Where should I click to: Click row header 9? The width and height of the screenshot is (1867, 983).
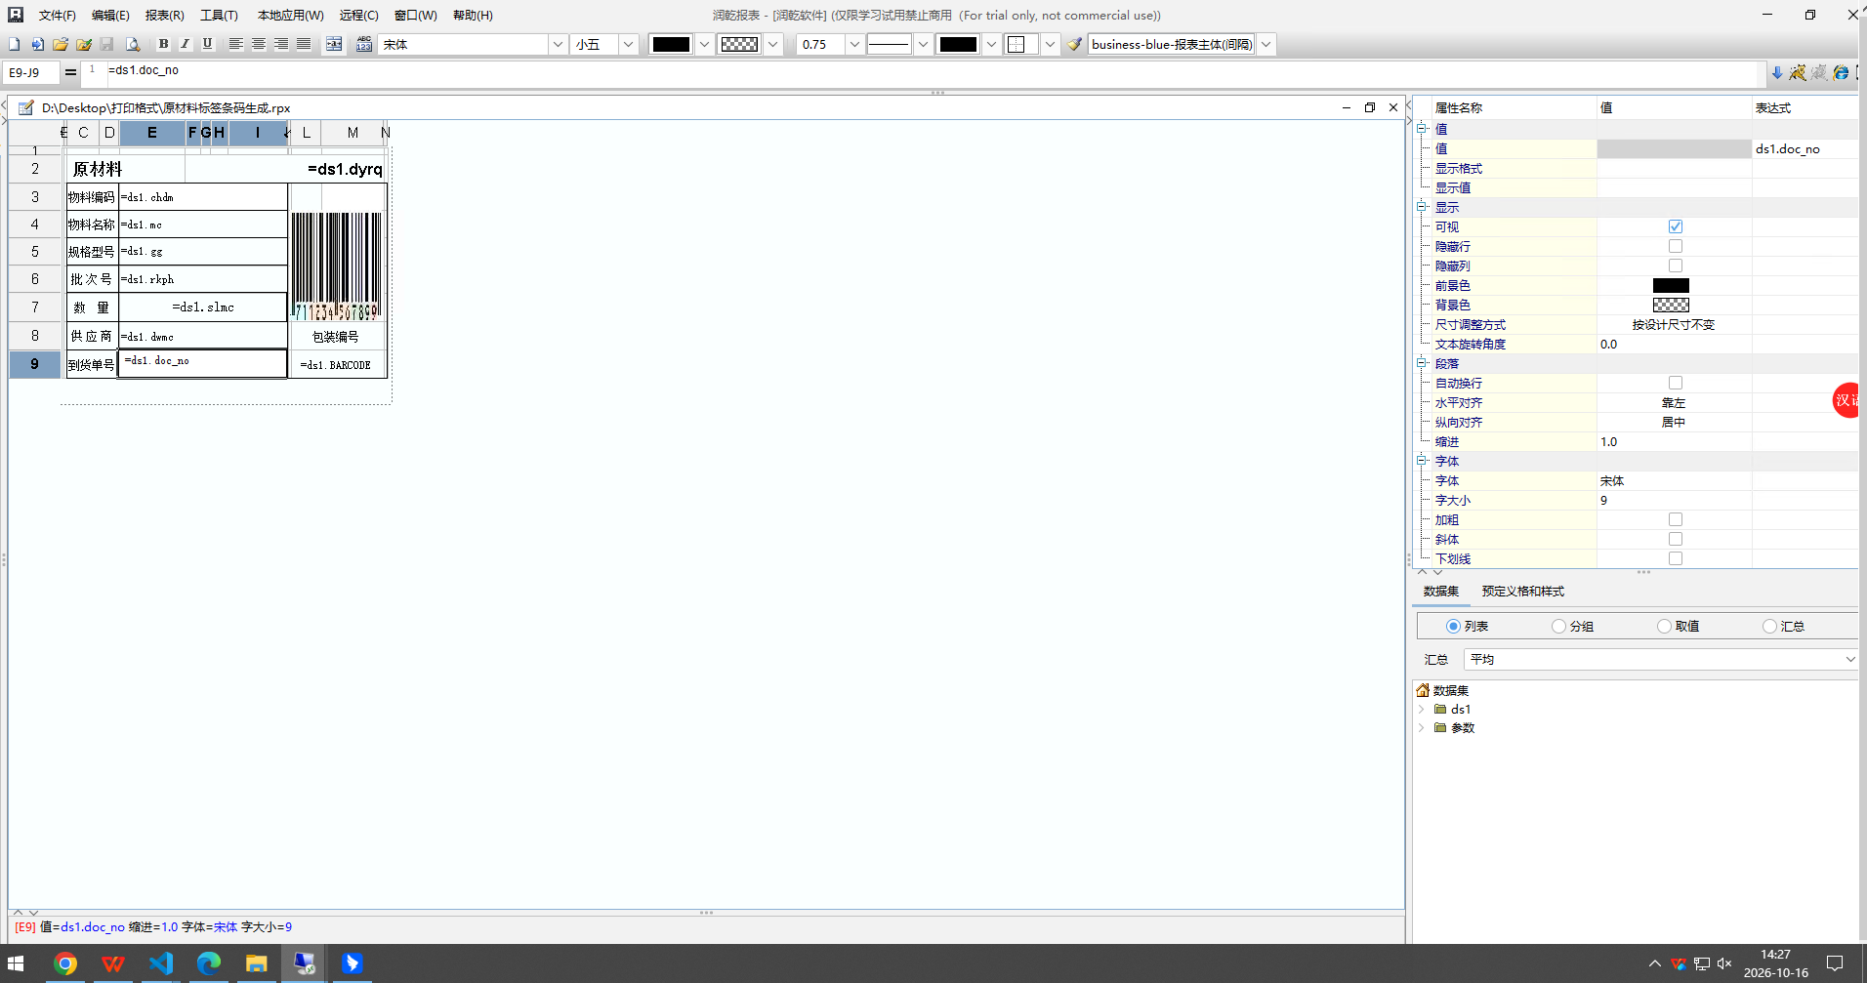click(35, 364)
